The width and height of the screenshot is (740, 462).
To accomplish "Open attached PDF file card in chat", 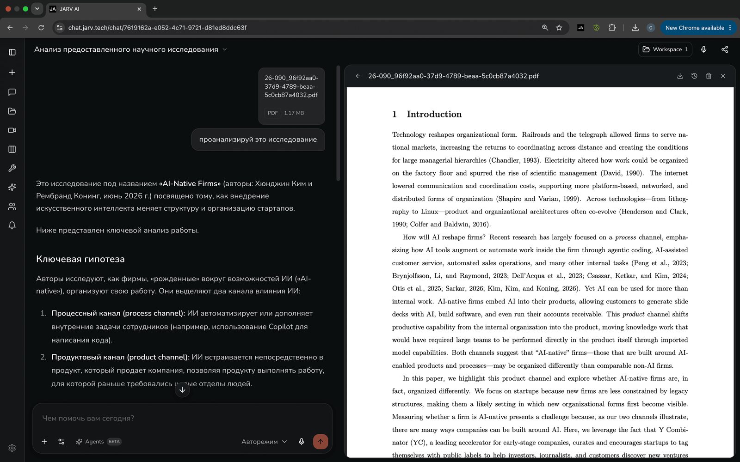I will 291,96.
